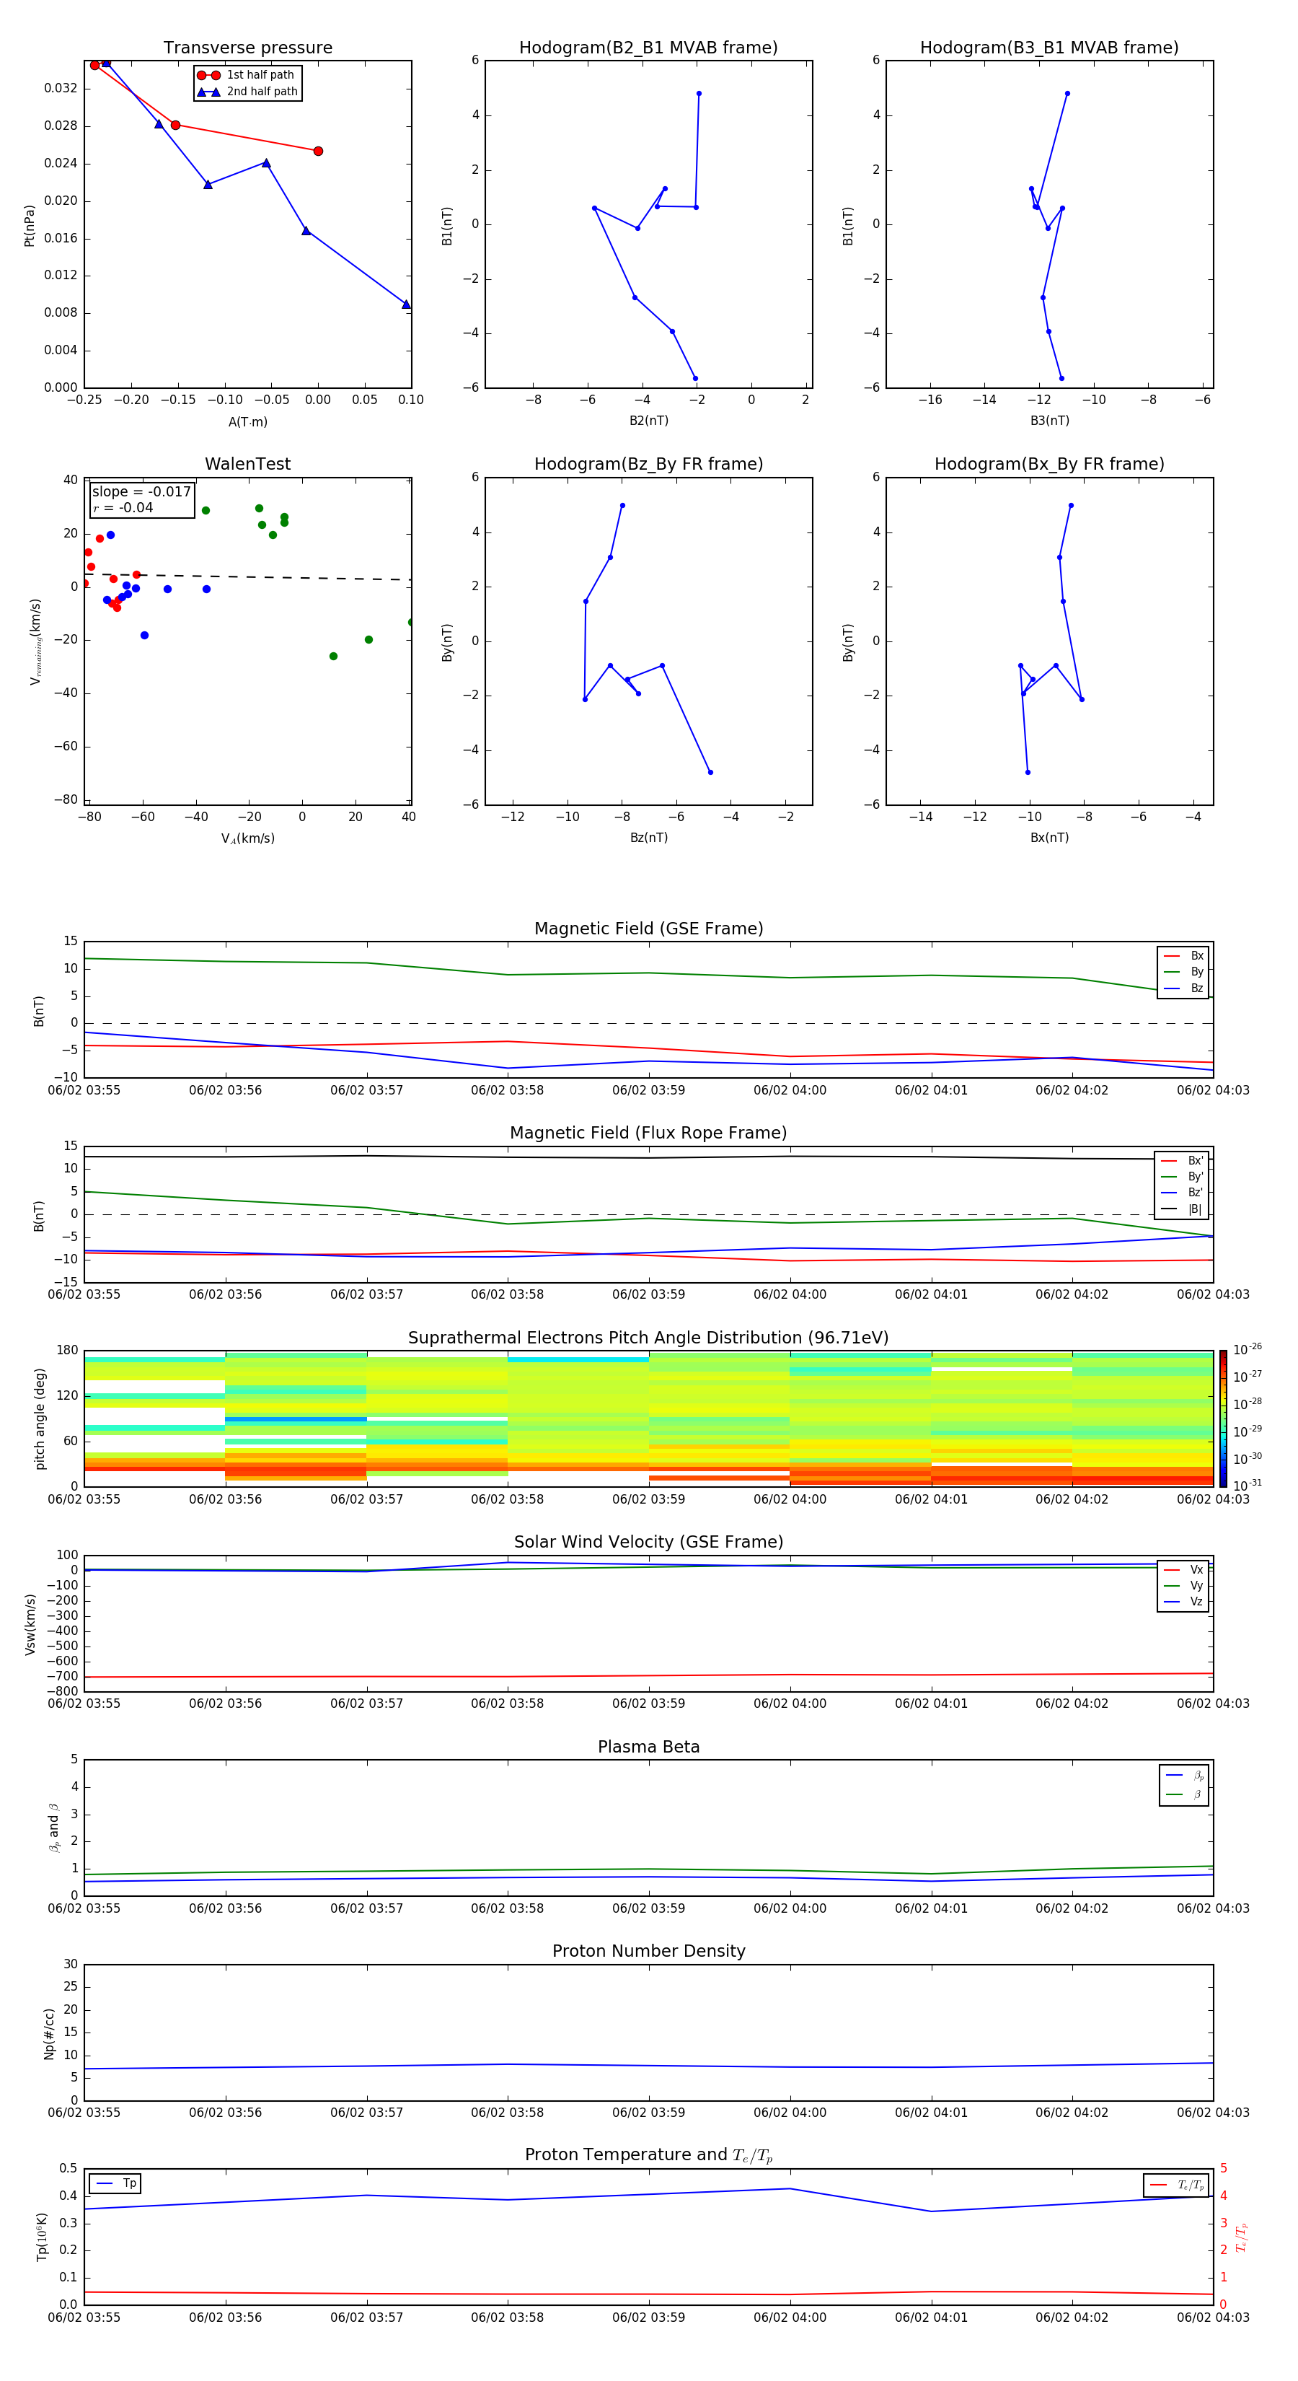
Task: Click the red 'Te/Tp' right axis label
Action: pos(1242,2237)
